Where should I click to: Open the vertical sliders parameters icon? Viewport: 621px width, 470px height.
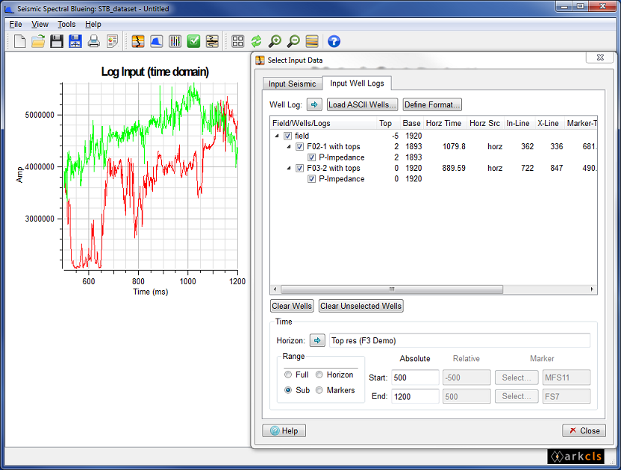pyautogui.click(x=175, y=41)
